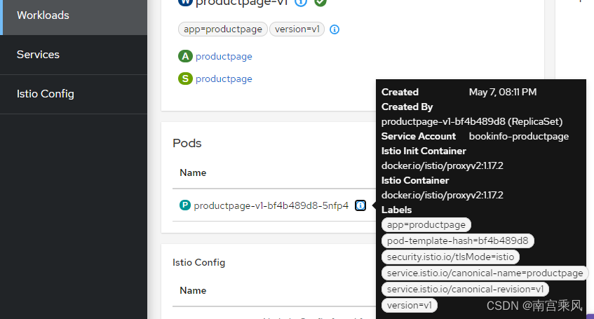The height and width of the screenshot is (319, 594).
Task: Click the green S service badge icon
Action: pyautogui.click(x=185, y=79)
